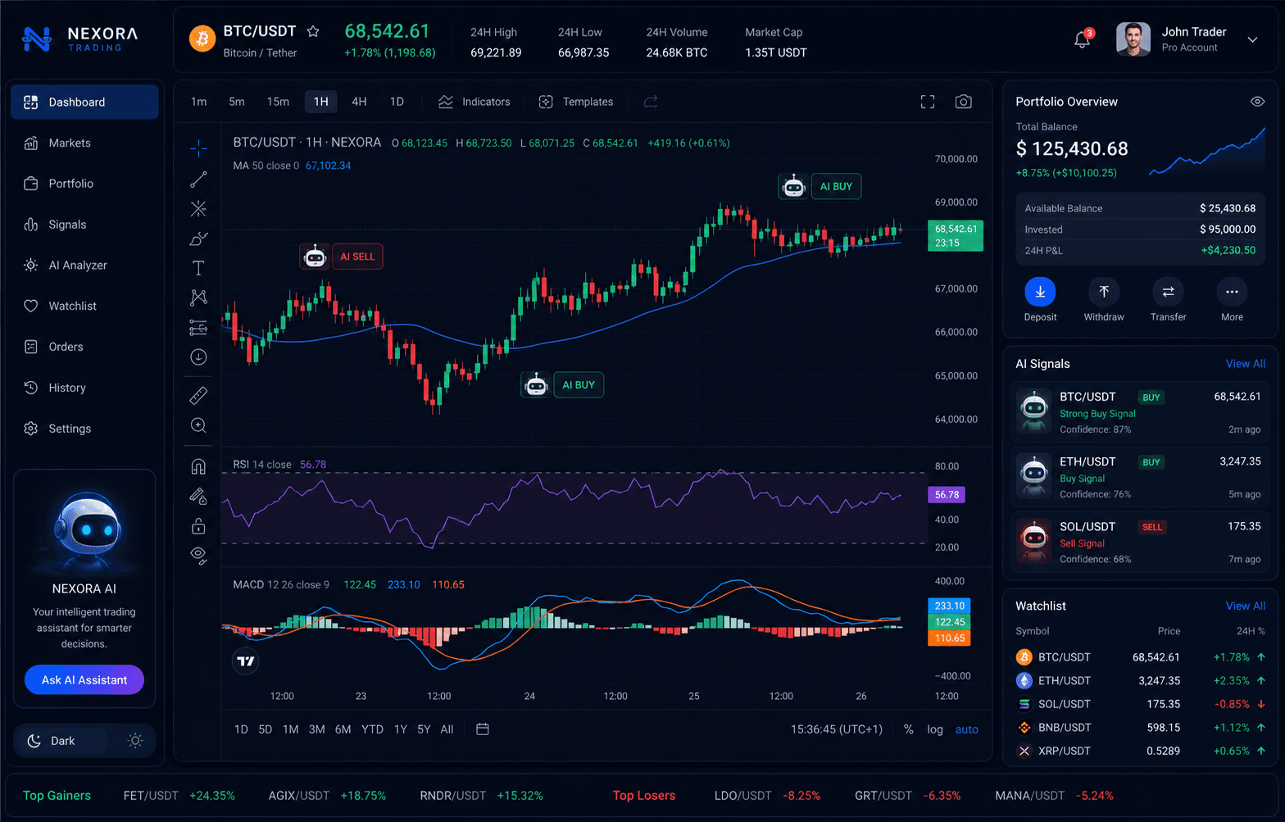Click RNDR/USDT in Top Gainers
Image resolution: width=1285 pixels, height=822 pixels.
[x=482, y=796]
